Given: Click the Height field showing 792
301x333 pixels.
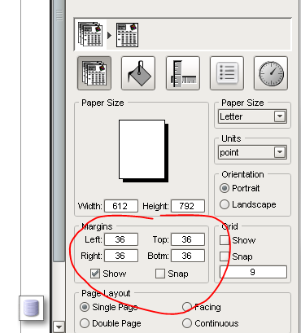Looking at the screenshot, I should click(x=188, y=206).
